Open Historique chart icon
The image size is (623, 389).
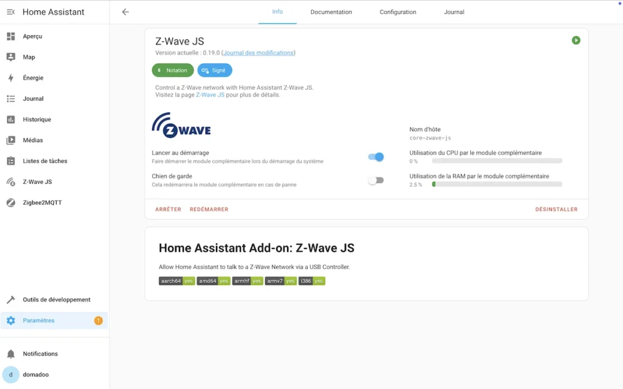(11, 119)
